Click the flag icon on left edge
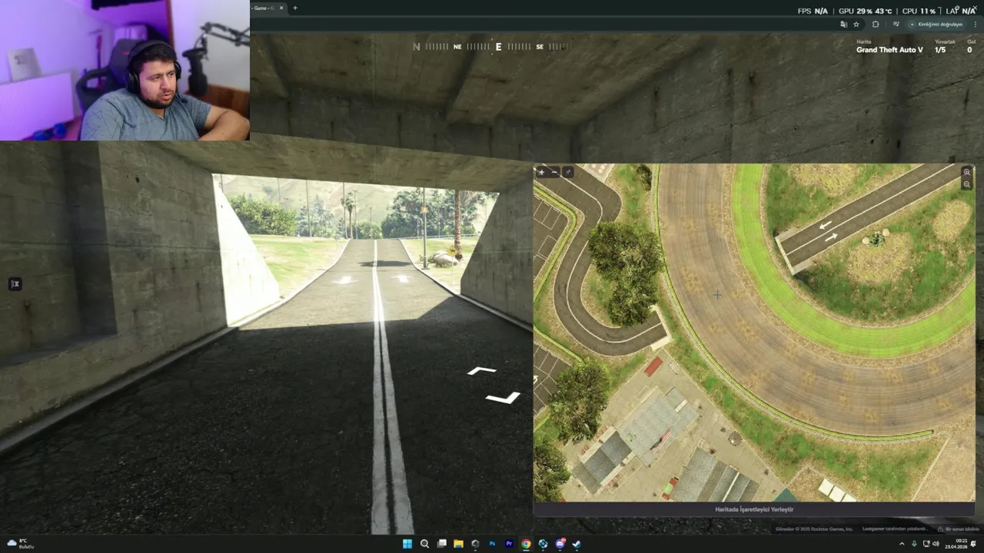The image size is (984, 553). [x=15, y=284]
